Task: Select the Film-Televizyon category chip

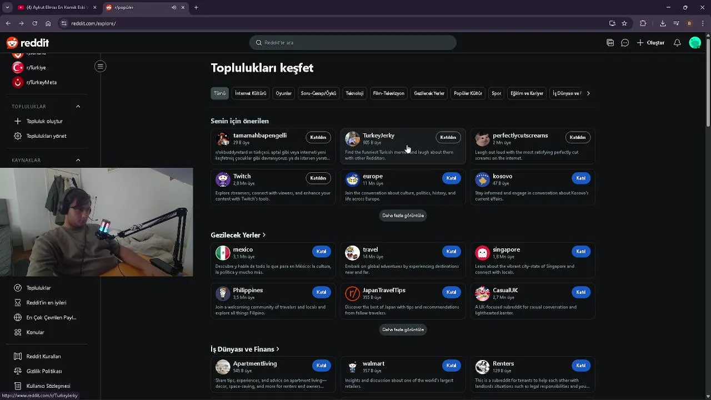Action: pos(388,93)
